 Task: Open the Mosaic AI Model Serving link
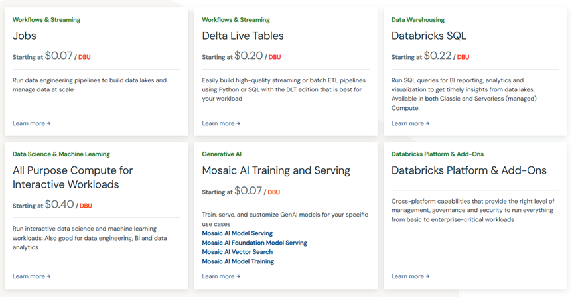point(237,233)
